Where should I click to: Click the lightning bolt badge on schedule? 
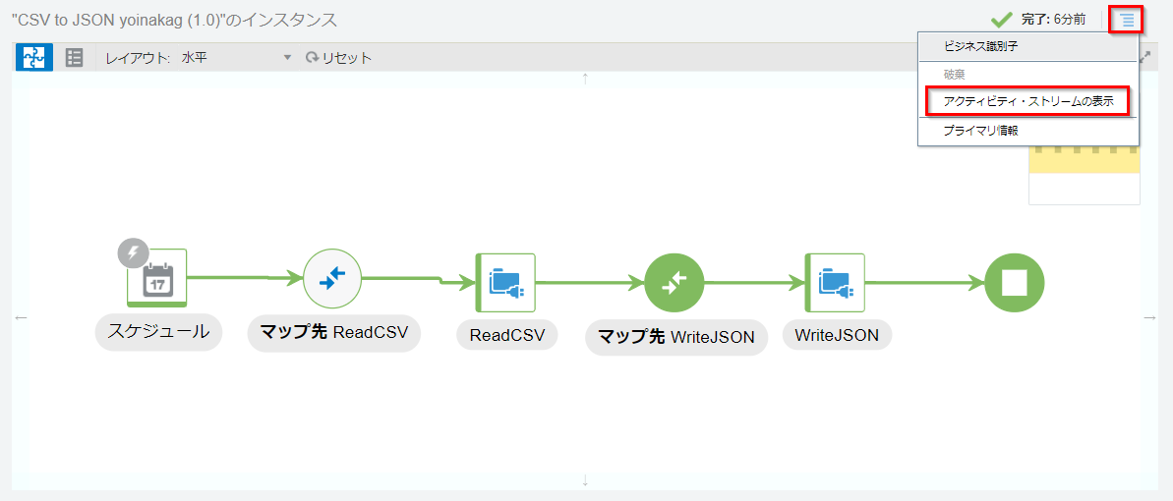(133, 252)
